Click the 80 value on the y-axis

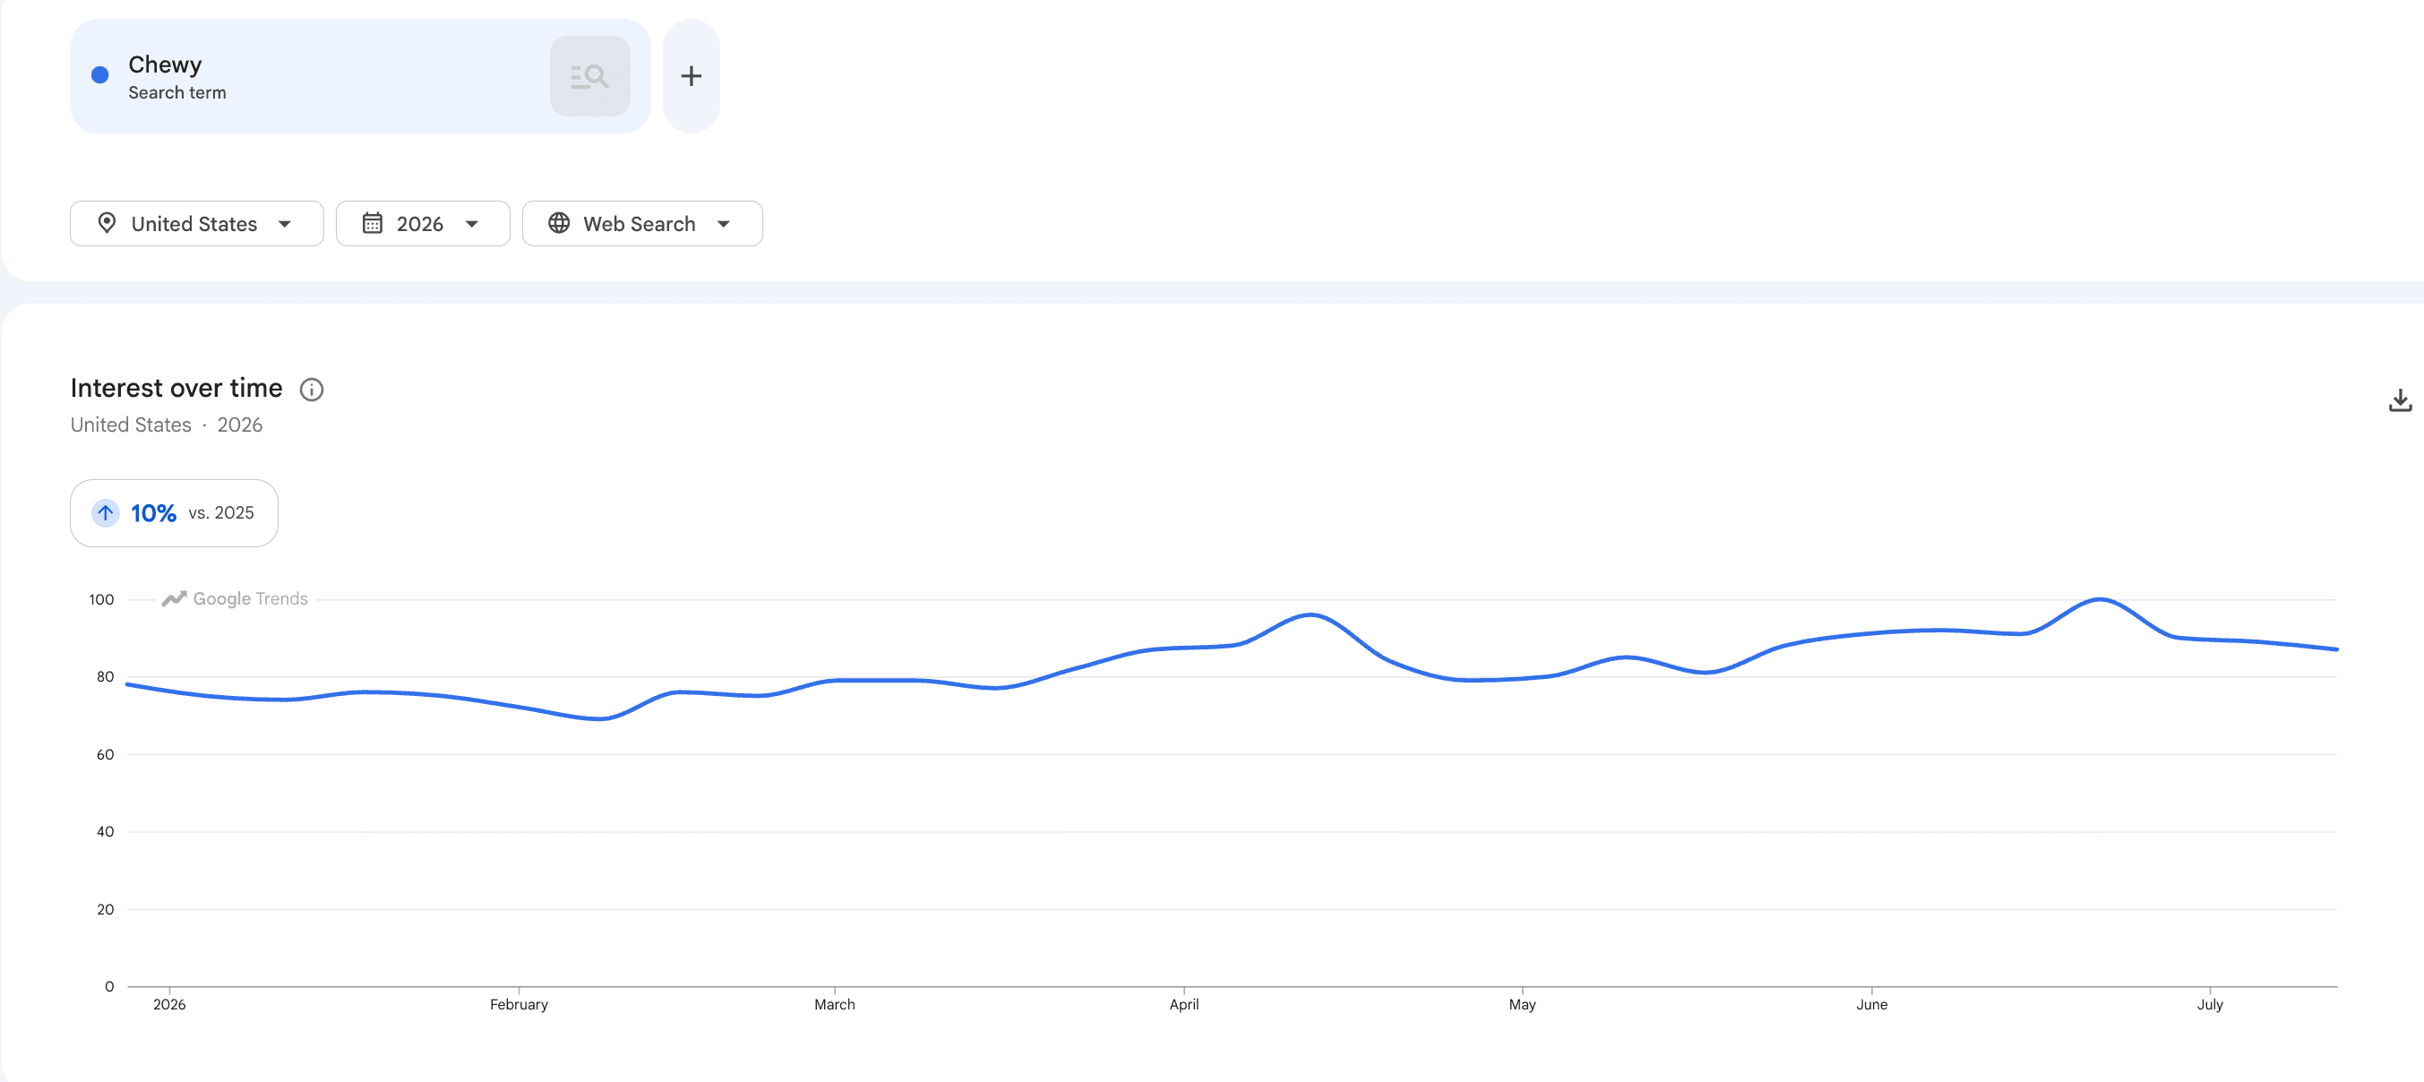pyautogui.click(x=106, y=676)
